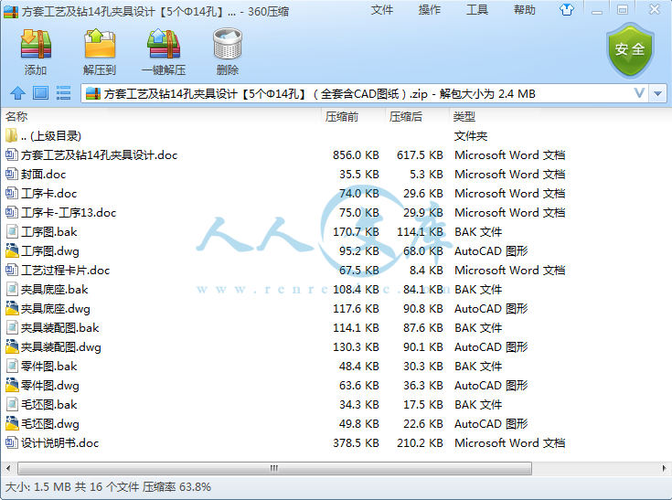Switch to large icon view
The image size is (672, 500).
tap(41, 93)
